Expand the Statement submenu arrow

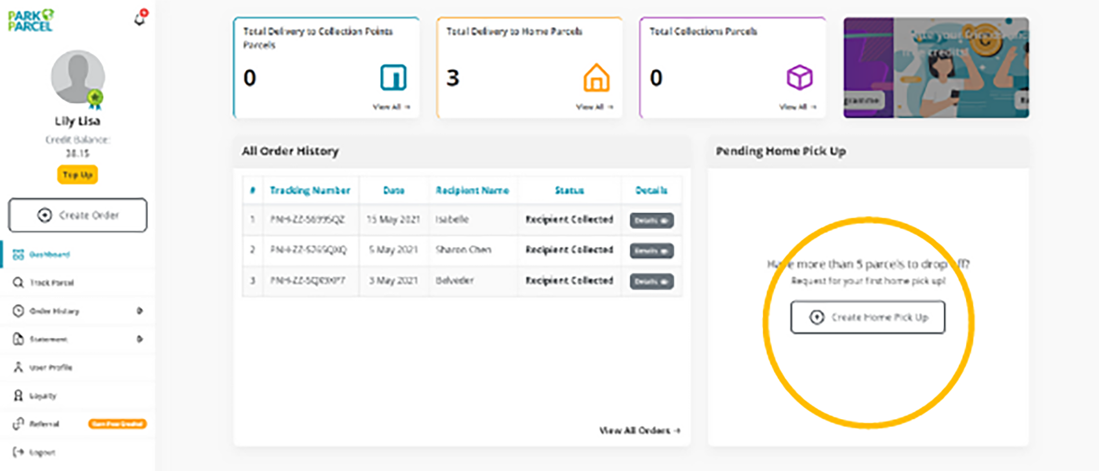tap(139, 339)
